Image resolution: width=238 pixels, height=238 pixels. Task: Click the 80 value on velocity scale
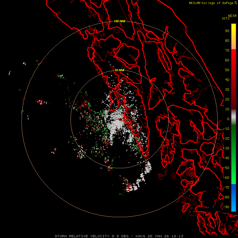[227, 40]
